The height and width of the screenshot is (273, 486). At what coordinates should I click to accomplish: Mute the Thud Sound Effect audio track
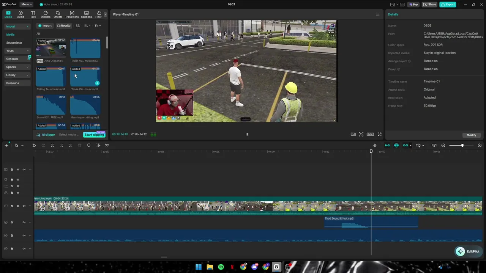coord(24,223)
